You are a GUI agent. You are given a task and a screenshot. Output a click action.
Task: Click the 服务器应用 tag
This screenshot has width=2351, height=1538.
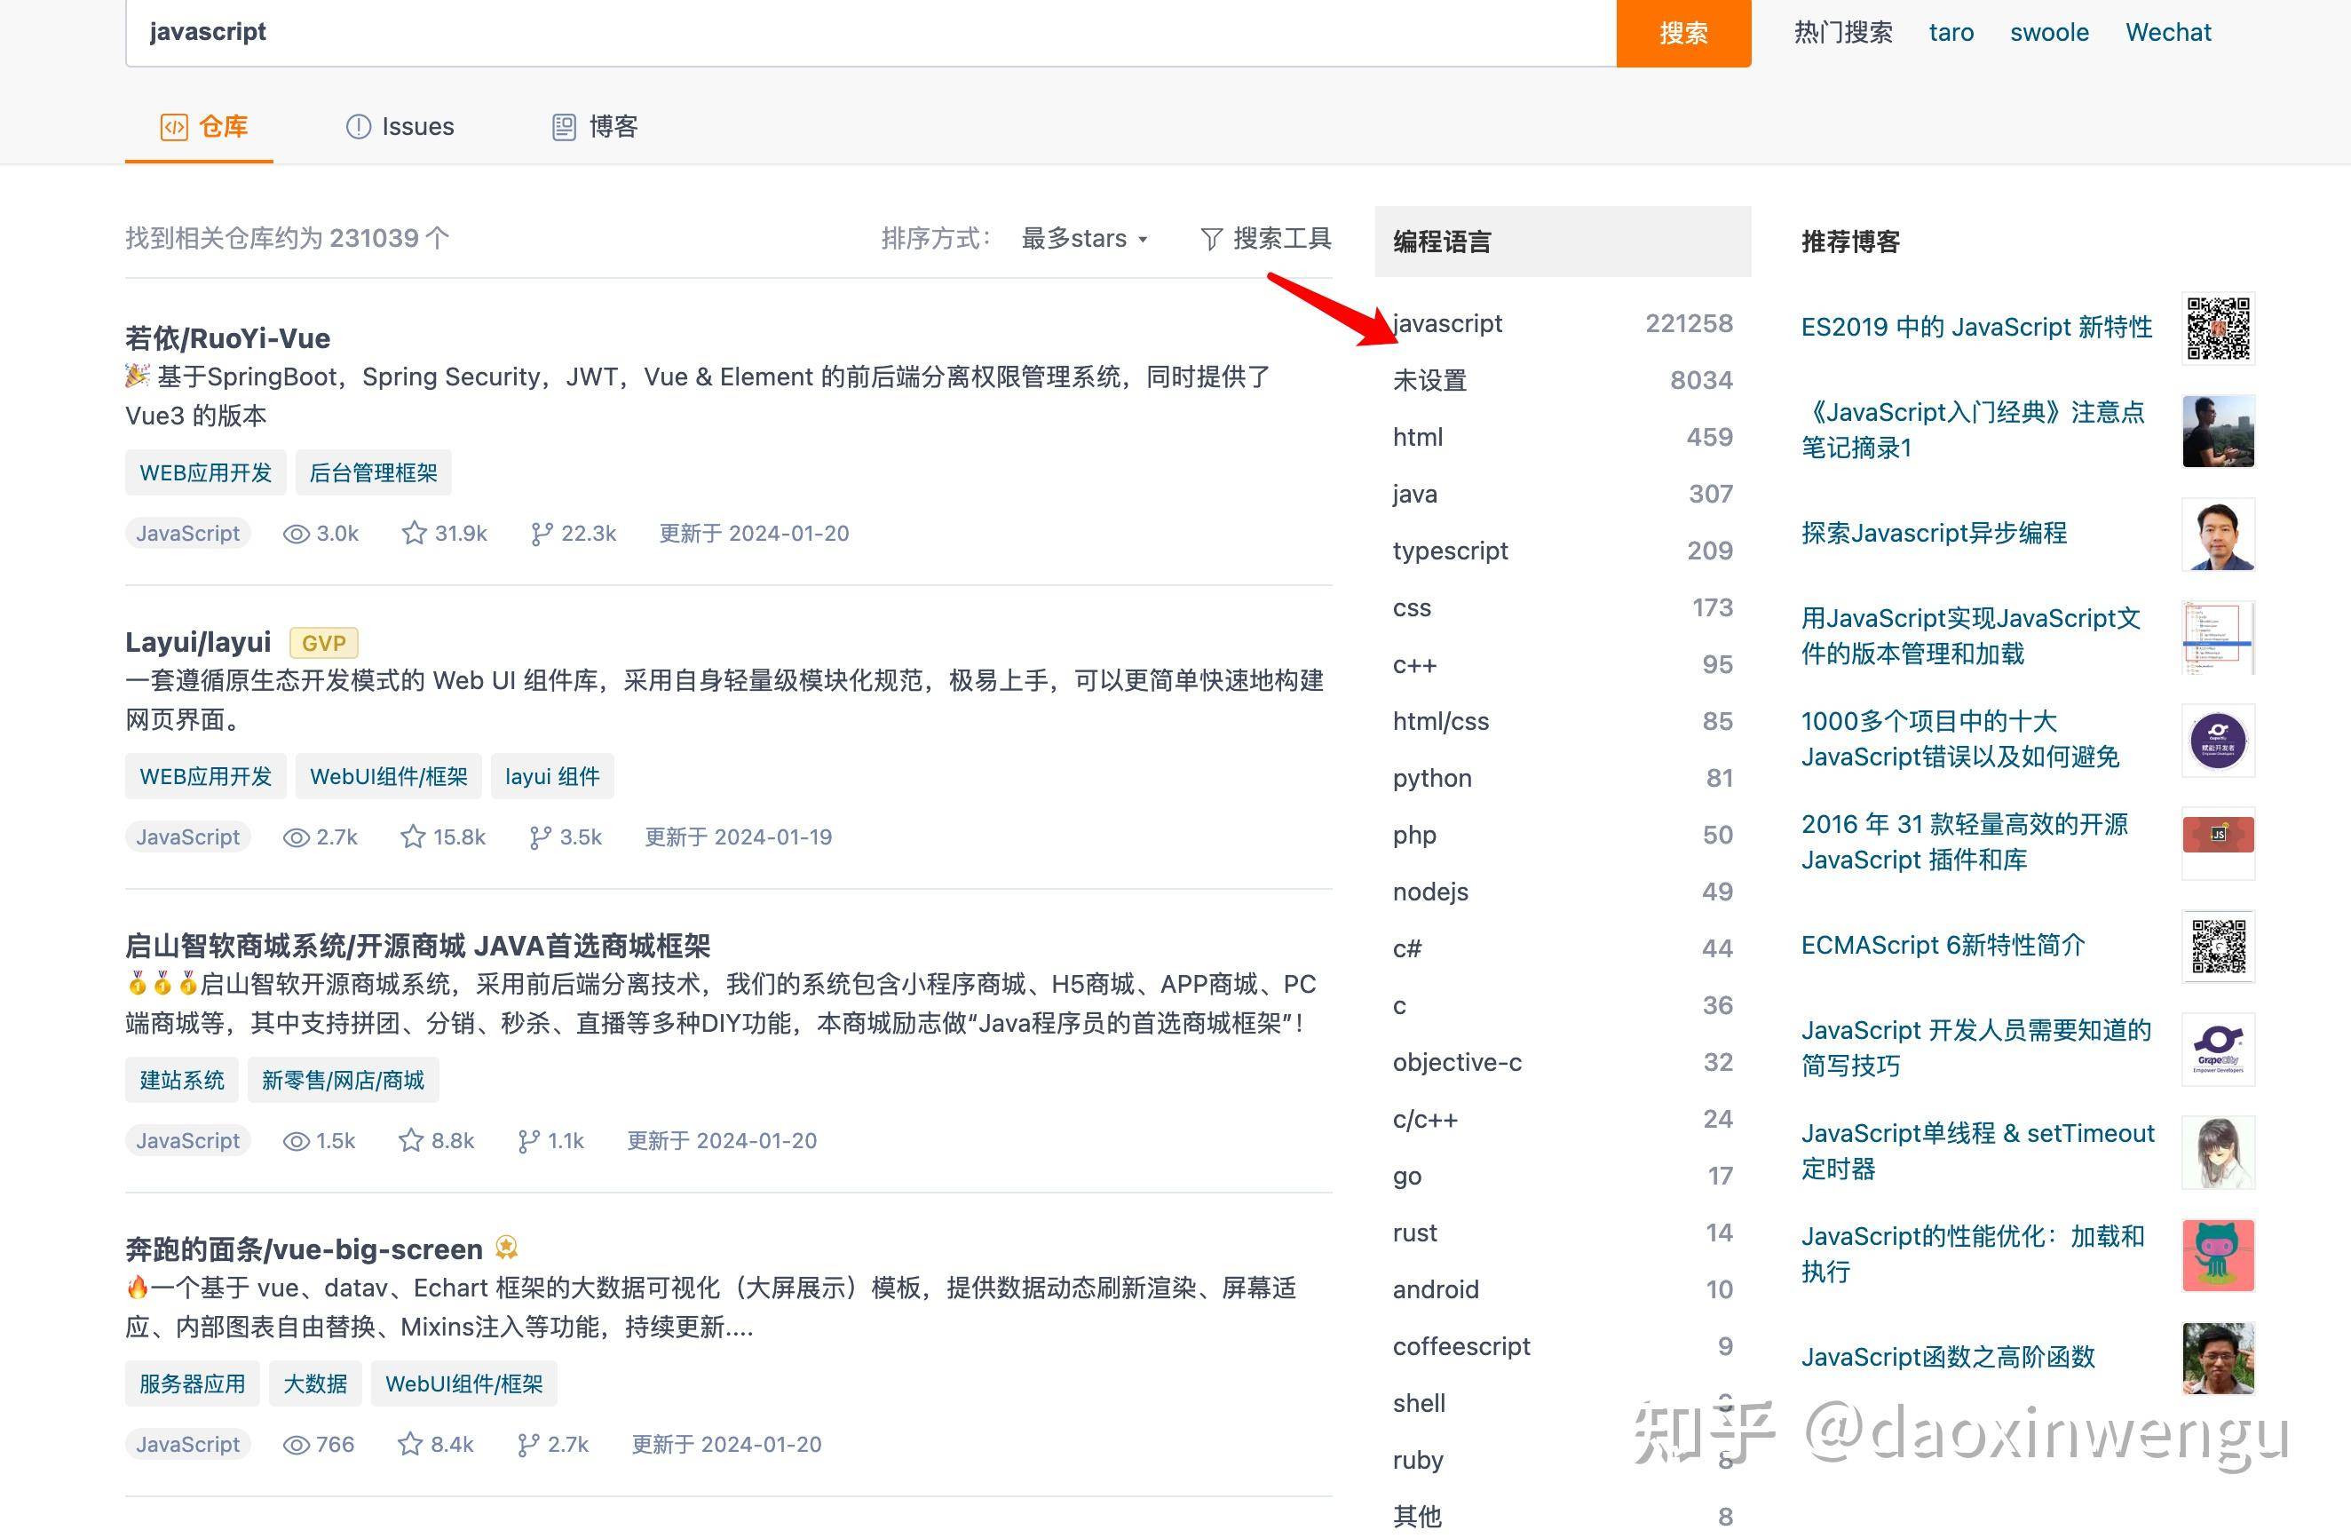click(193, 1383)
